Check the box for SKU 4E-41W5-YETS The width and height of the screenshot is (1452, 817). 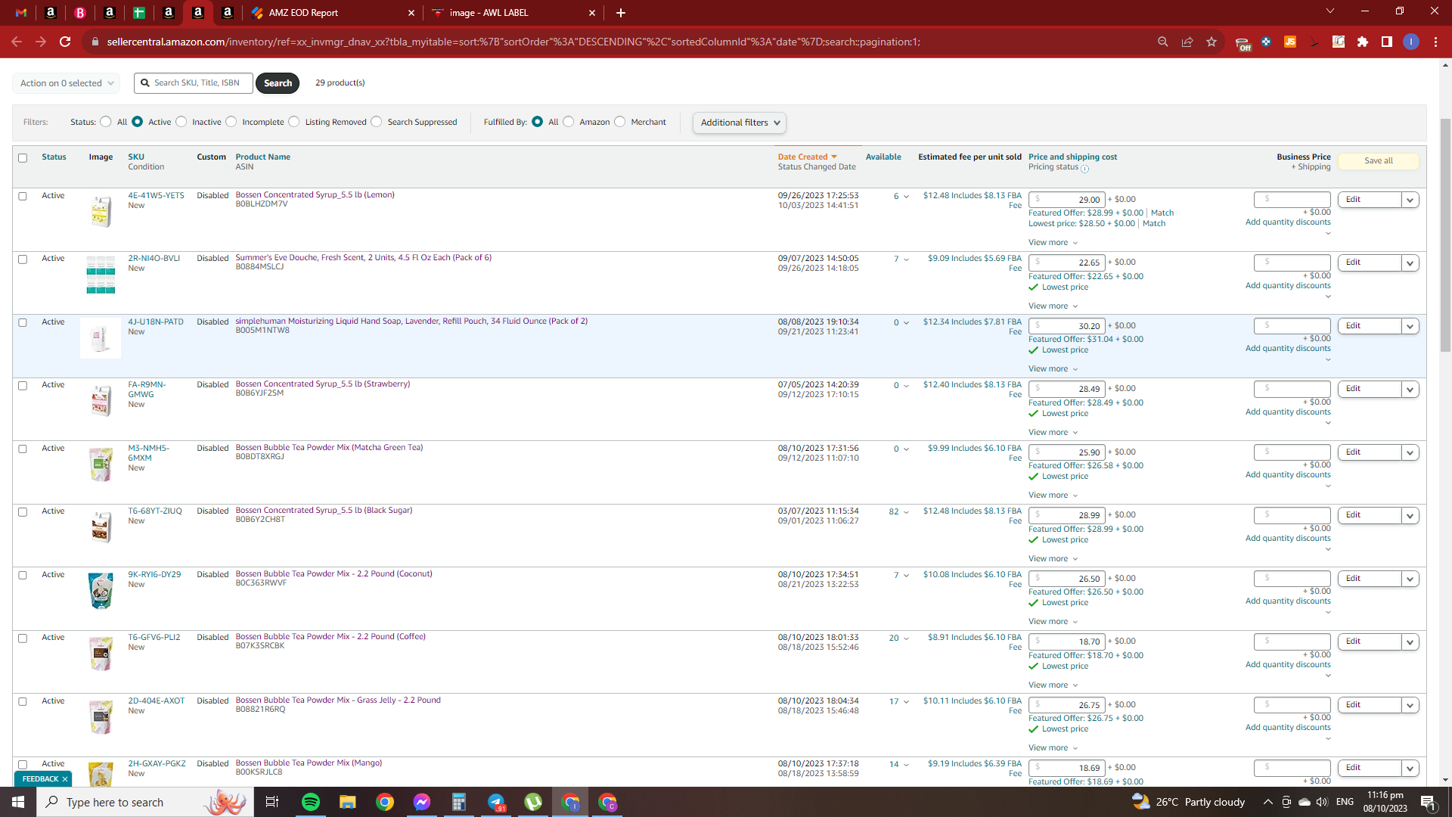point(23,196)
